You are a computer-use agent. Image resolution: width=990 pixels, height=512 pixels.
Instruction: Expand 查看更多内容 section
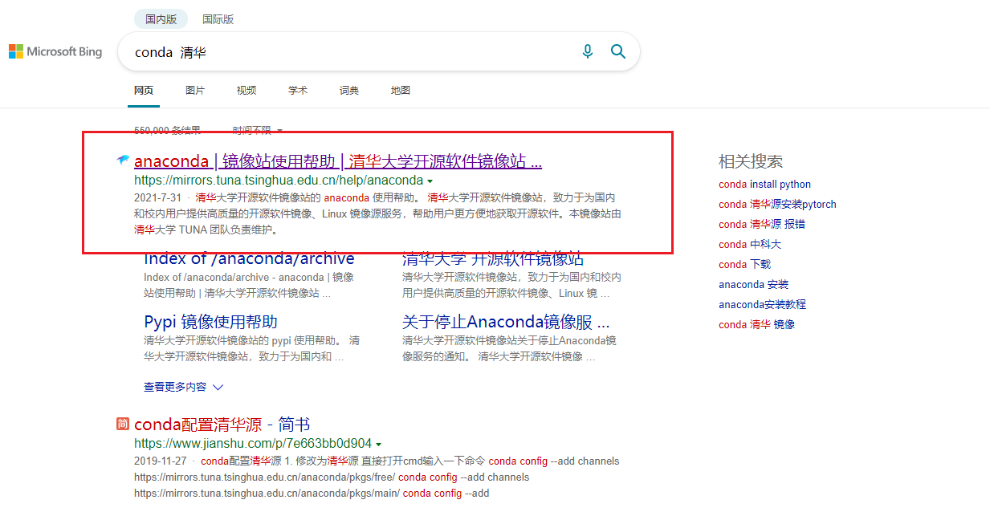click(183, 387)
